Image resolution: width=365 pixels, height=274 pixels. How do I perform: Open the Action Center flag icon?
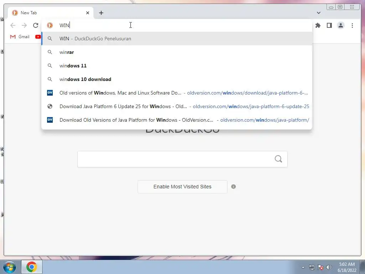[320, 267]
